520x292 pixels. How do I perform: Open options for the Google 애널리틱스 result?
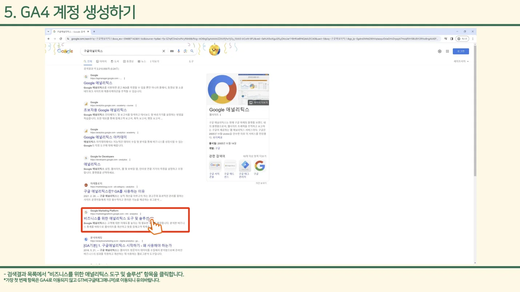pos(124,79)
